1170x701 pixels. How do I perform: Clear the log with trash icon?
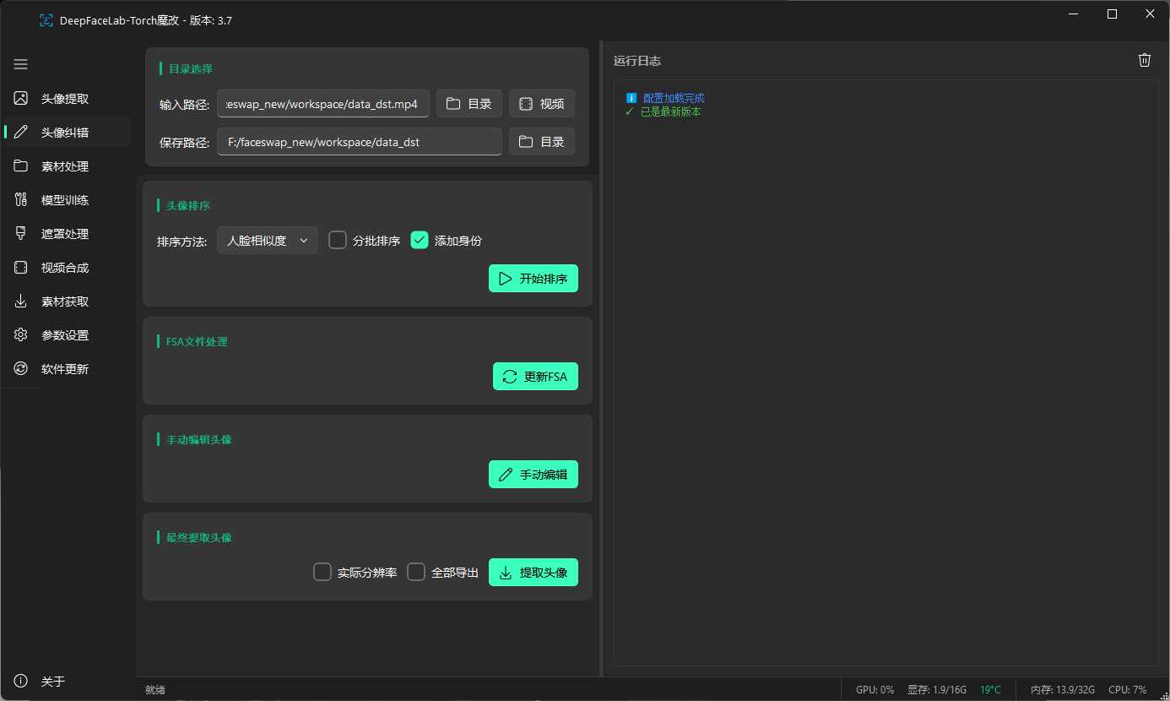(x=1144, y=60)
